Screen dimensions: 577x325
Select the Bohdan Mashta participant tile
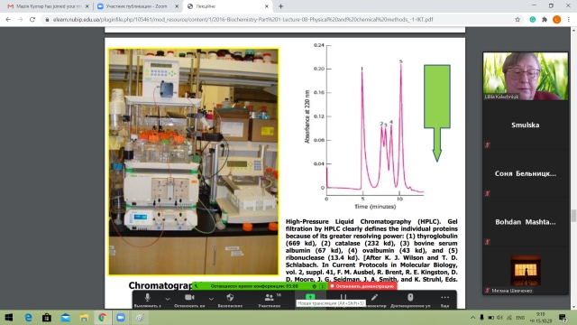click(526, 222)
